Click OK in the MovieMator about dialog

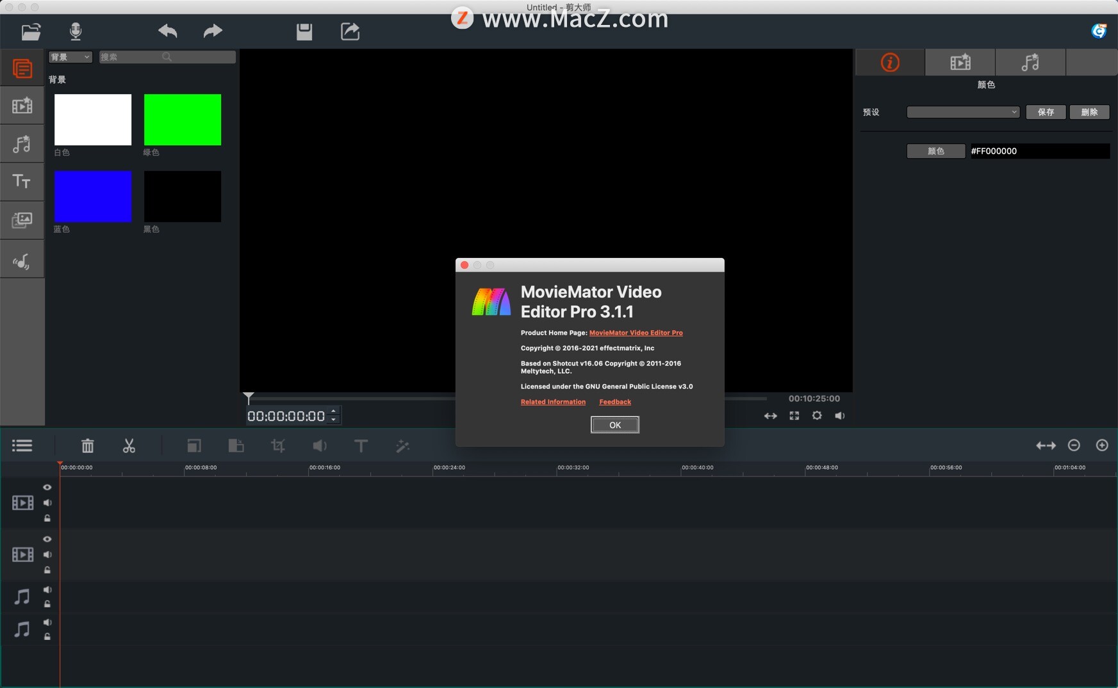pos(614,424)
